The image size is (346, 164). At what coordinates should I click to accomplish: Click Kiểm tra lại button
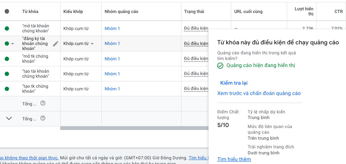coord(234,83)
